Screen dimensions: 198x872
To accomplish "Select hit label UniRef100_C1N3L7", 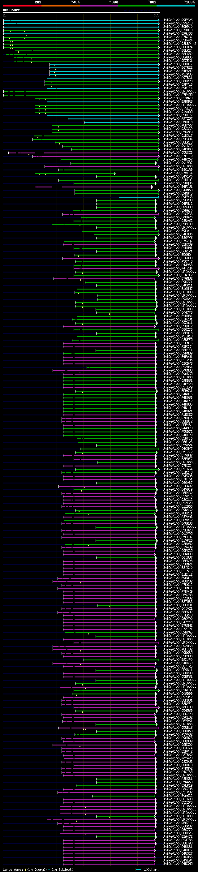I will pyautogui.click(x=177, y=136).
